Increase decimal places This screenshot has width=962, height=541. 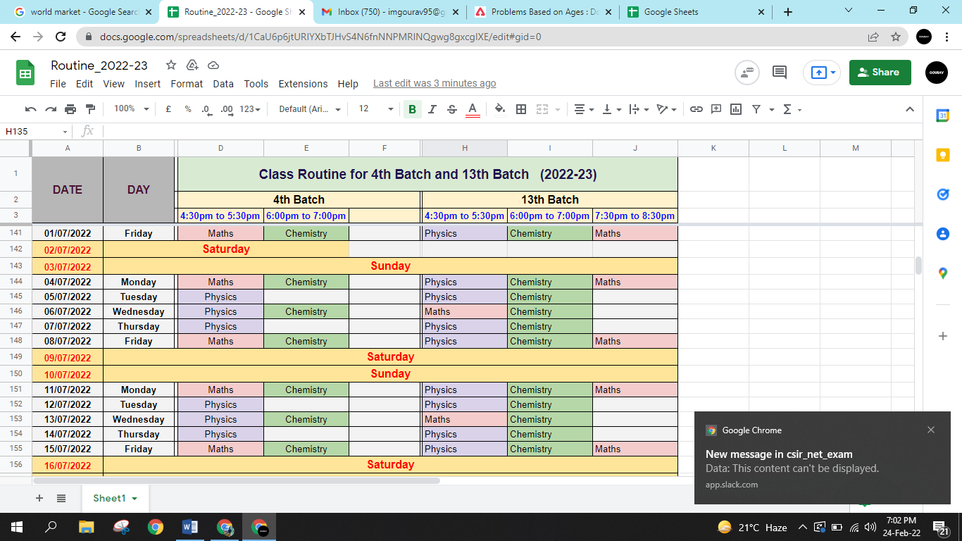click(x=227, y=109)
